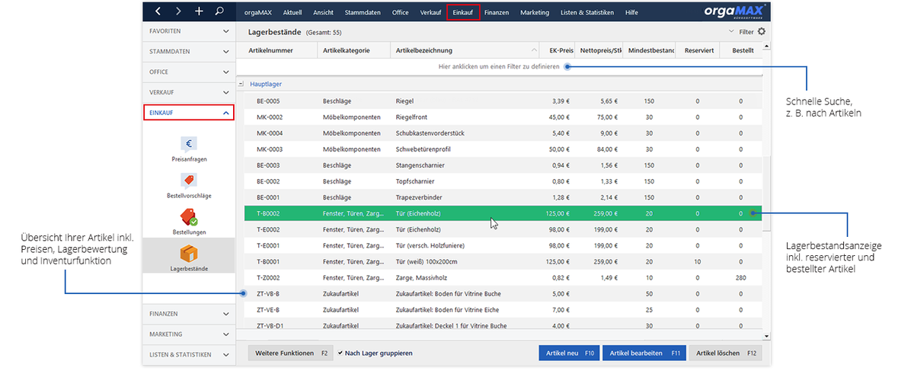Select row MK-0003 Schwebetürenprofil
Screen dimensions: 914x371
(503, 149)
